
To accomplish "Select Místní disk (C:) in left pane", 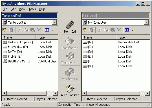I will click(x=15, y=47).
